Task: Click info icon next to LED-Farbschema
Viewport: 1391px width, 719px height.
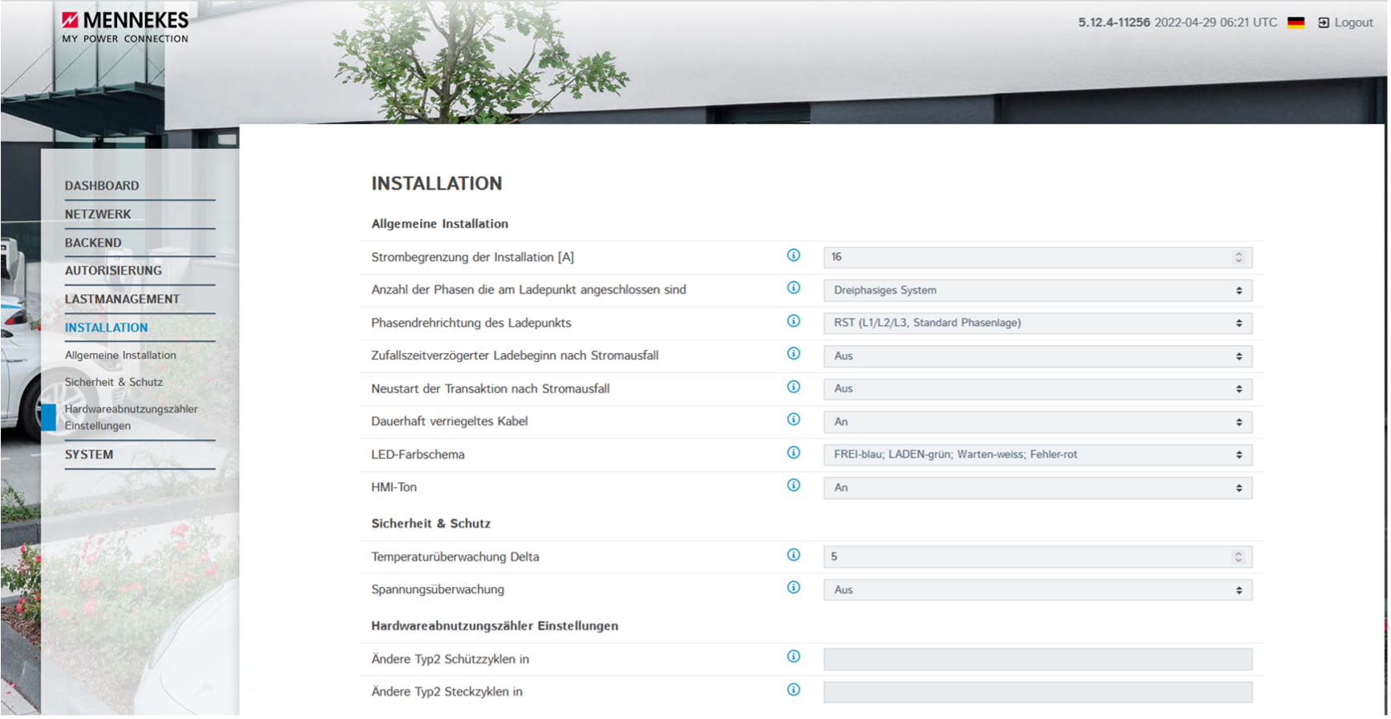Action: 793,453
